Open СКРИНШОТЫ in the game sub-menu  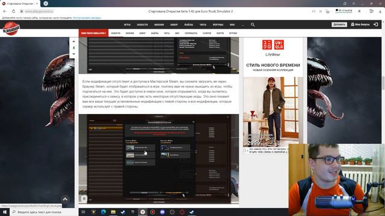tap(191, 33)
